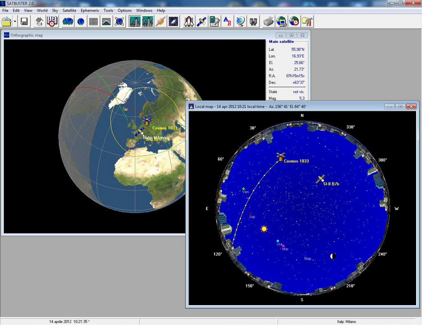Image resolution: width=422 pixels, height=325 pixels.
Task: Click the Sun symbol in Local map
Action: point(264,229)
